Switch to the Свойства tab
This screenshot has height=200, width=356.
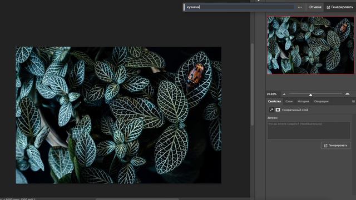point(274,101)
